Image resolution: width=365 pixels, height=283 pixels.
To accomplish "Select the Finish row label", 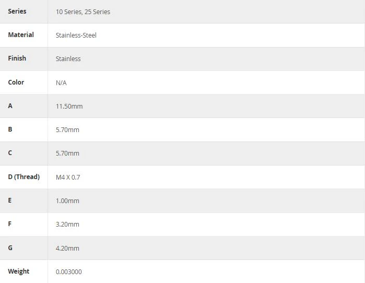I will [17, 58].
